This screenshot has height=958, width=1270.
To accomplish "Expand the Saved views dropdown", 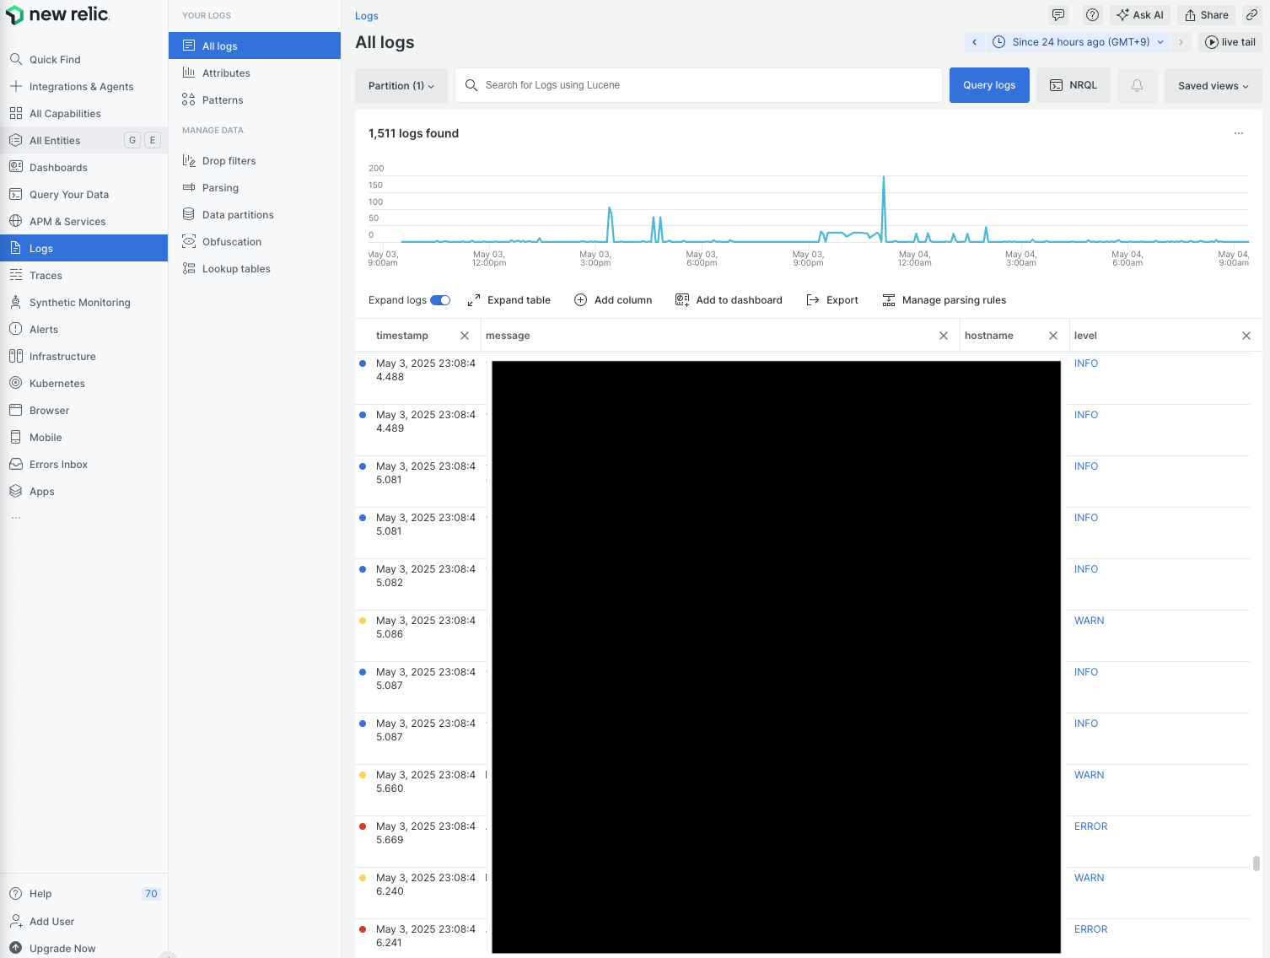I will click(1213, 85).
